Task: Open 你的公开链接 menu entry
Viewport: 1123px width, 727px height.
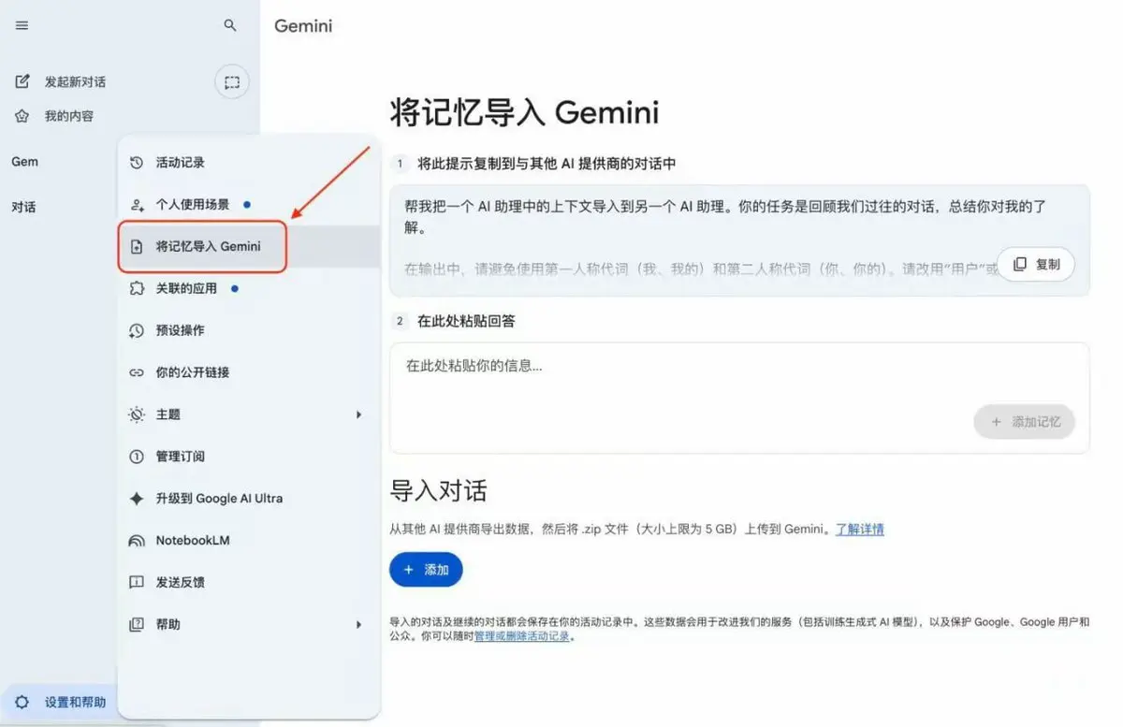Action: point(248,372)
